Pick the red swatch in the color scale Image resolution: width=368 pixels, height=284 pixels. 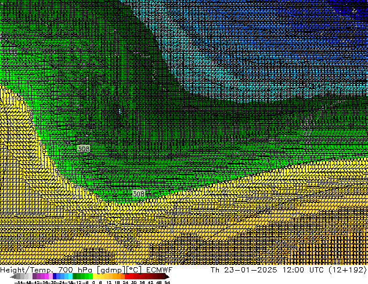133,276
